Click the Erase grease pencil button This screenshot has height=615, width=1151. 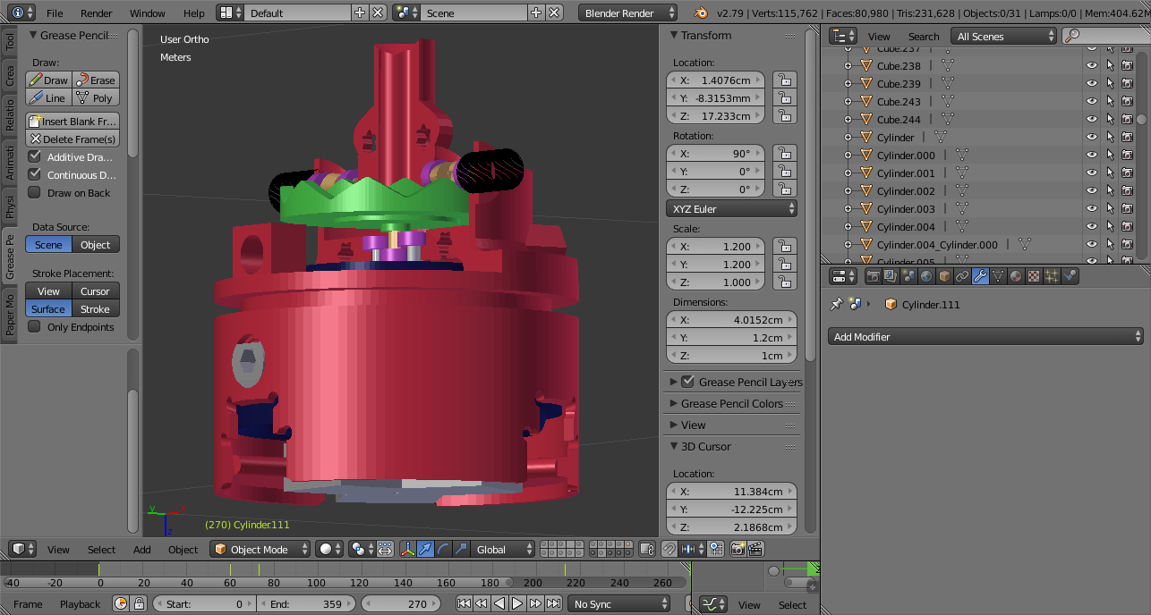coord(96,80)
